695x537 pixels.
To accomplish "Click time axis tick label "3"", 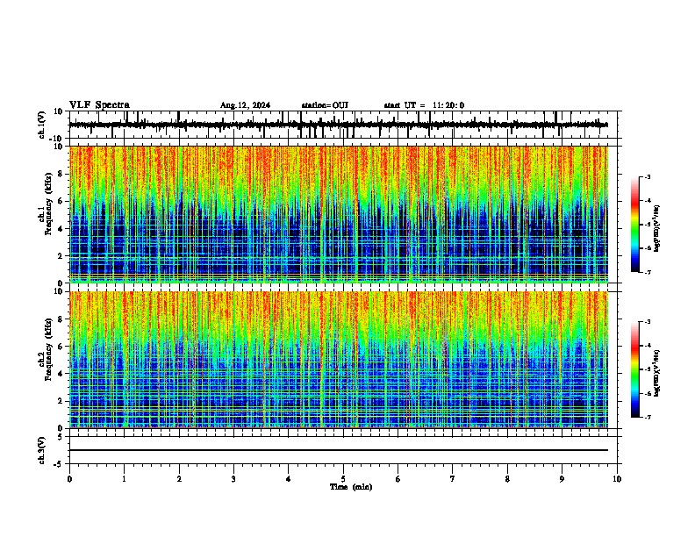I will coord(233,479).
